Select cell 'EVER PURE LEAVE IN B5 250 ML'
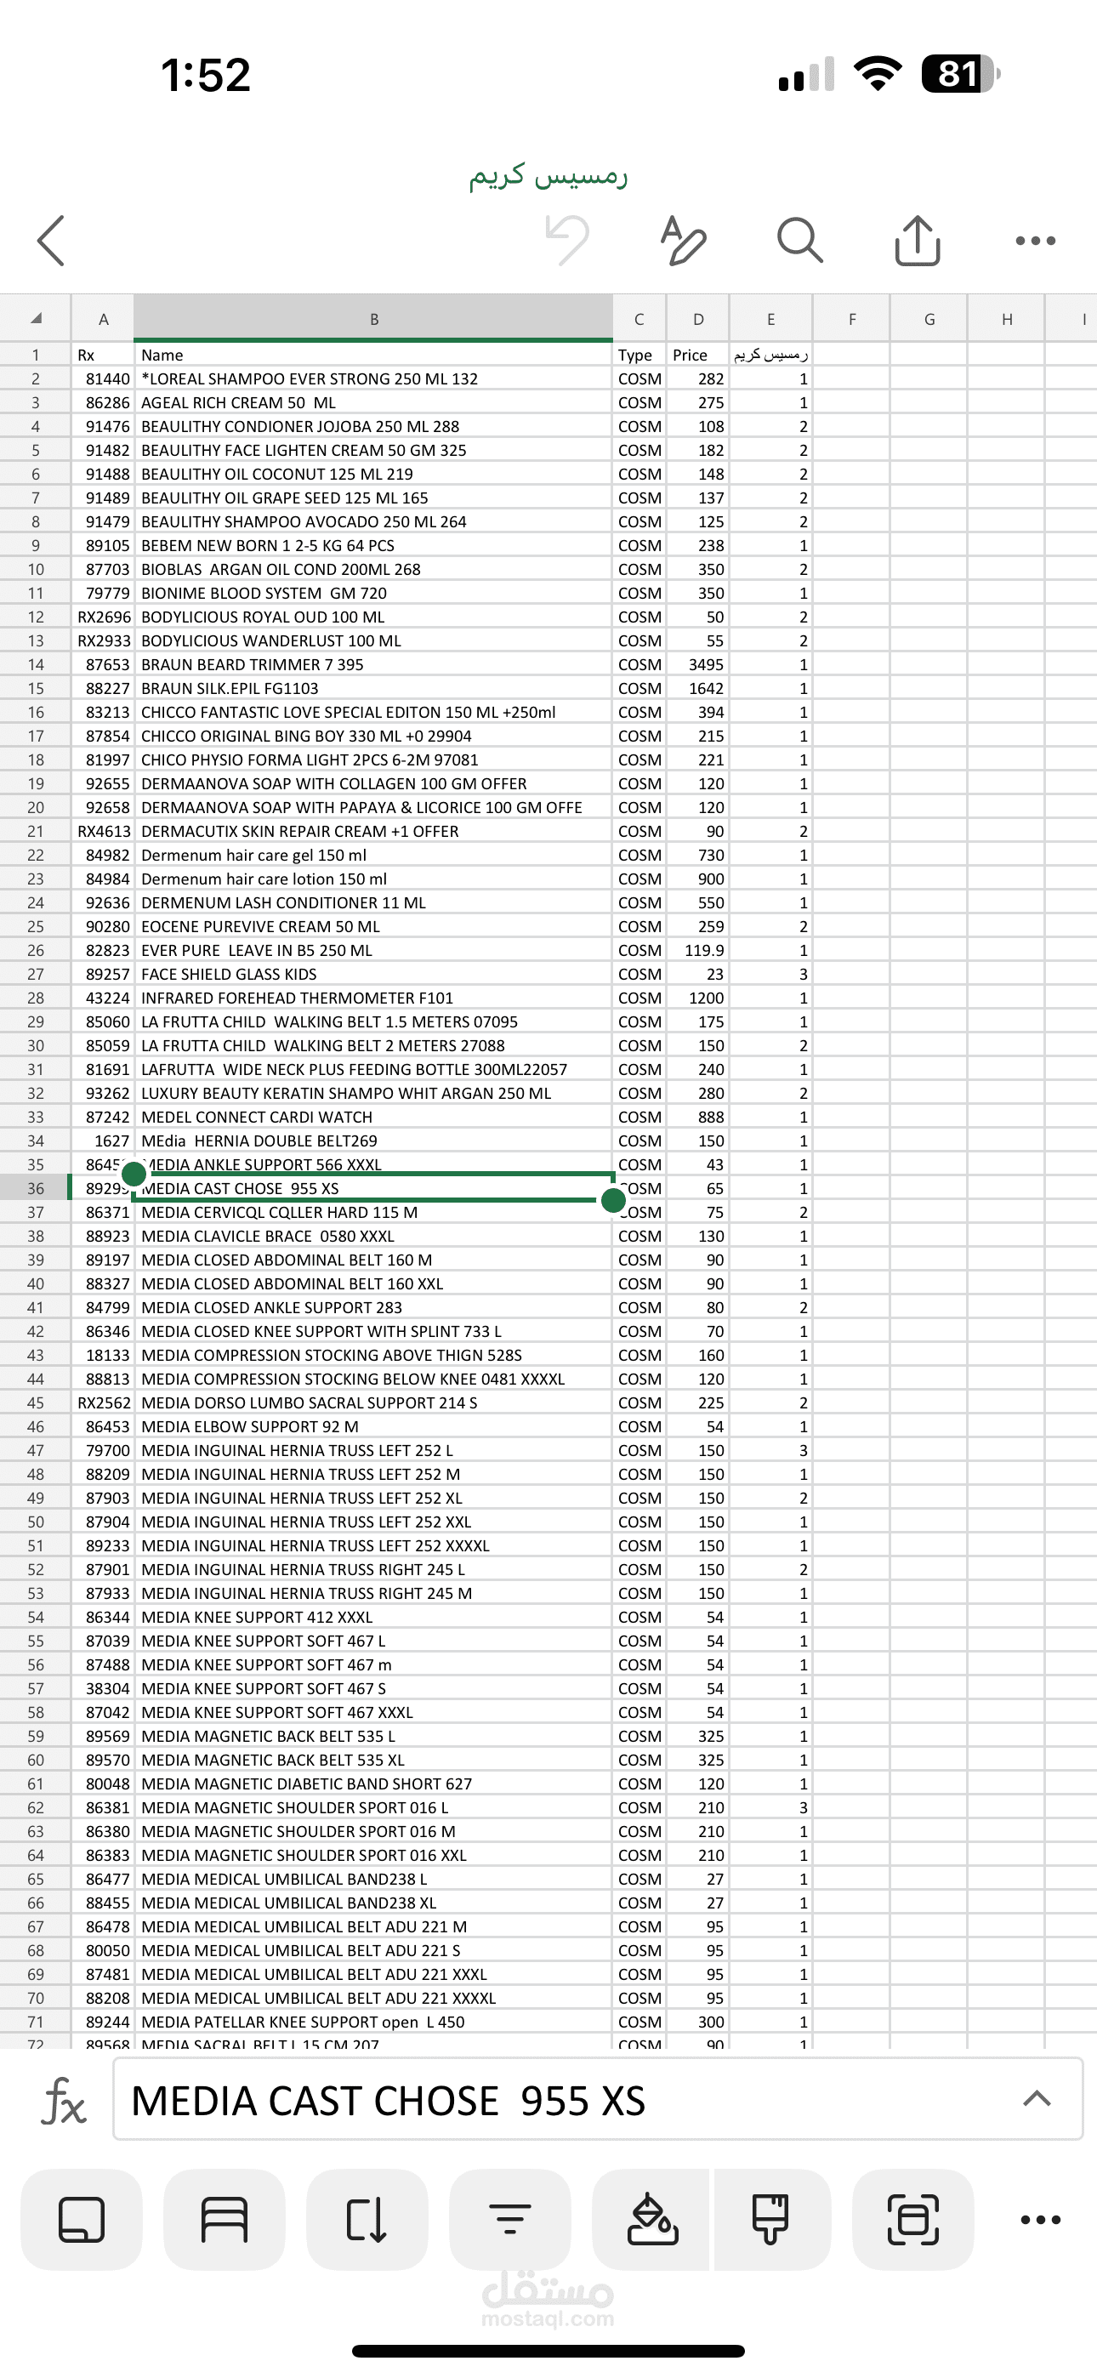 click(x=374, y=950)
